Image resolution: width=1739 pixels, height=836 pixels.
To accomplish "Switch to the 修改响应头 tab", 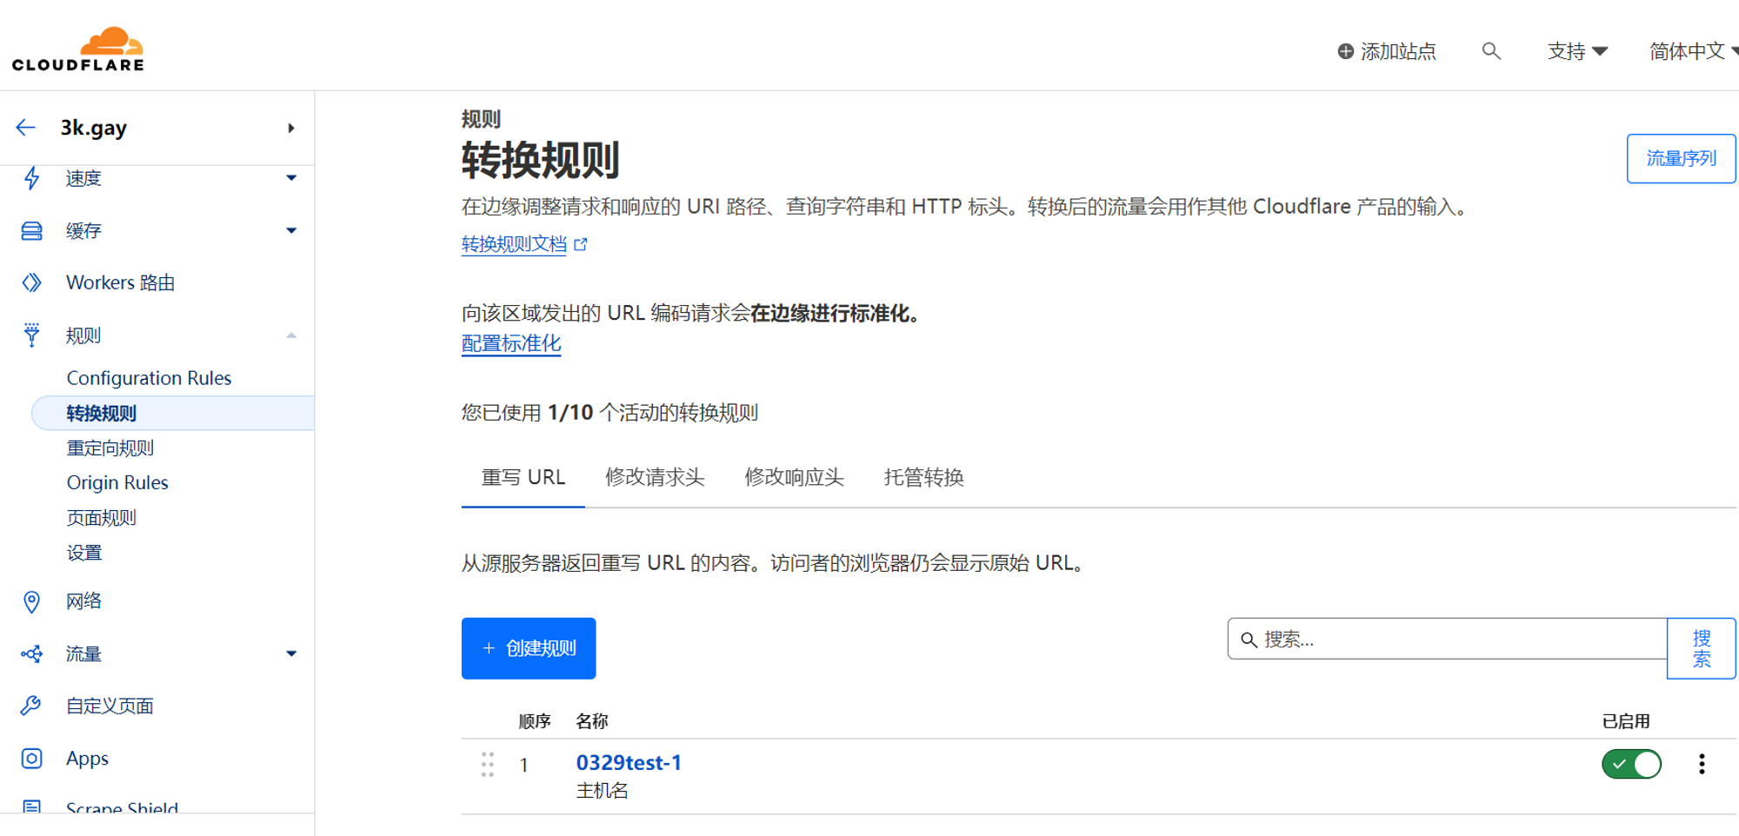I will 794,477.
